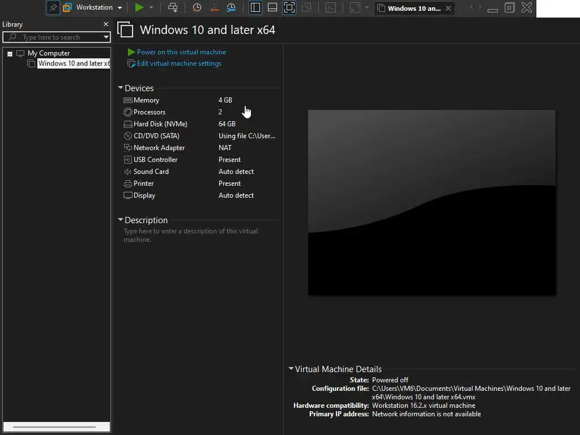Viewport: 580px width, 435px height.
Task: Click the Memory device icon
Action: point(128,100)
